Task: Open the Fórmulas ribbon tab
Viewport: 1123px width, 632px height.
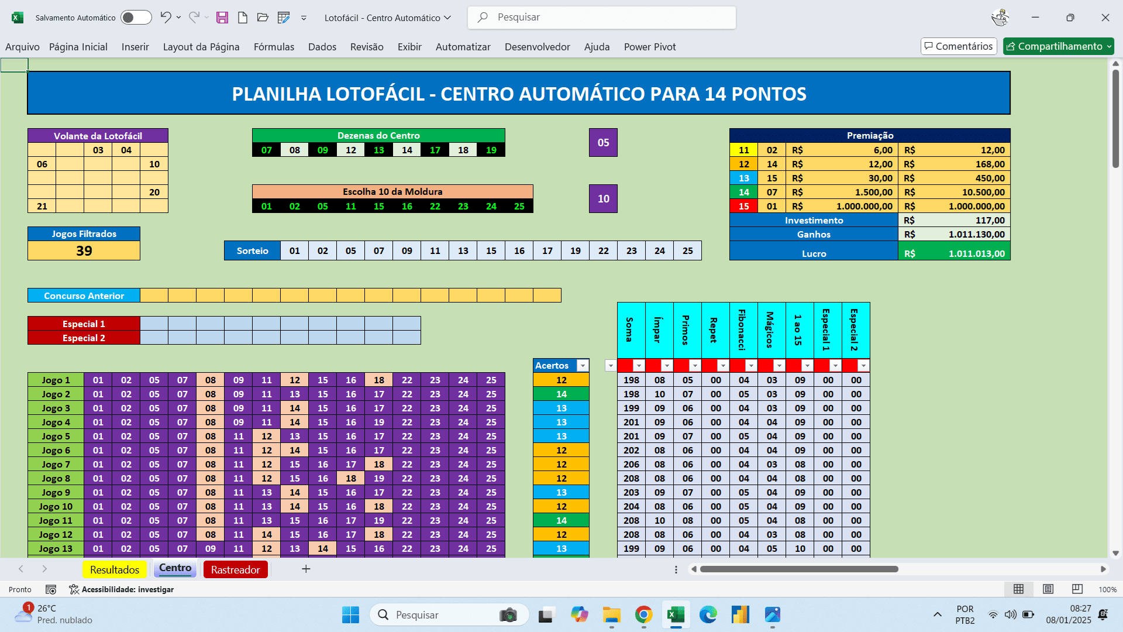Action: [x=274, y=47]
